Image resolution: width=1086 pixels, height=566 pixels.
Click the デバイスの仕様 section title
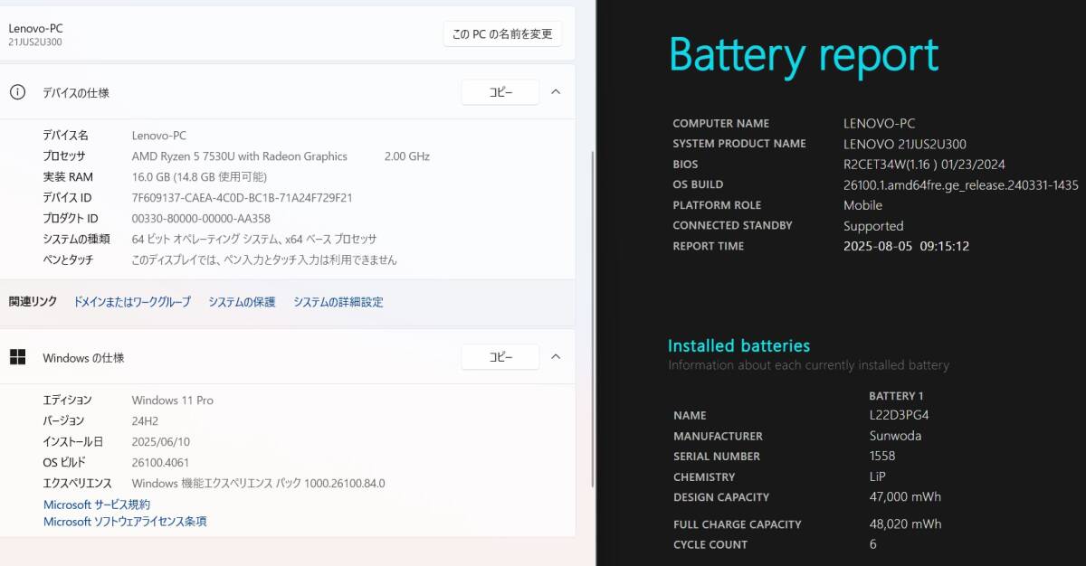[x=75, y=92]
